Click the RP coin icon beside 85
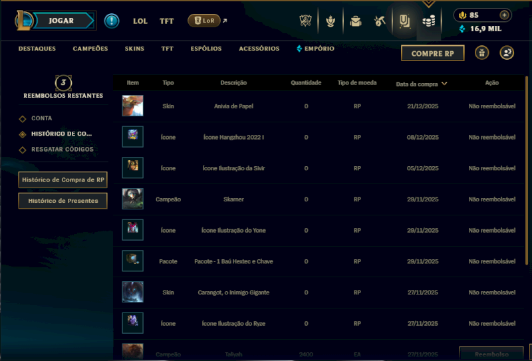532x361 pixels. coord(462,15)
